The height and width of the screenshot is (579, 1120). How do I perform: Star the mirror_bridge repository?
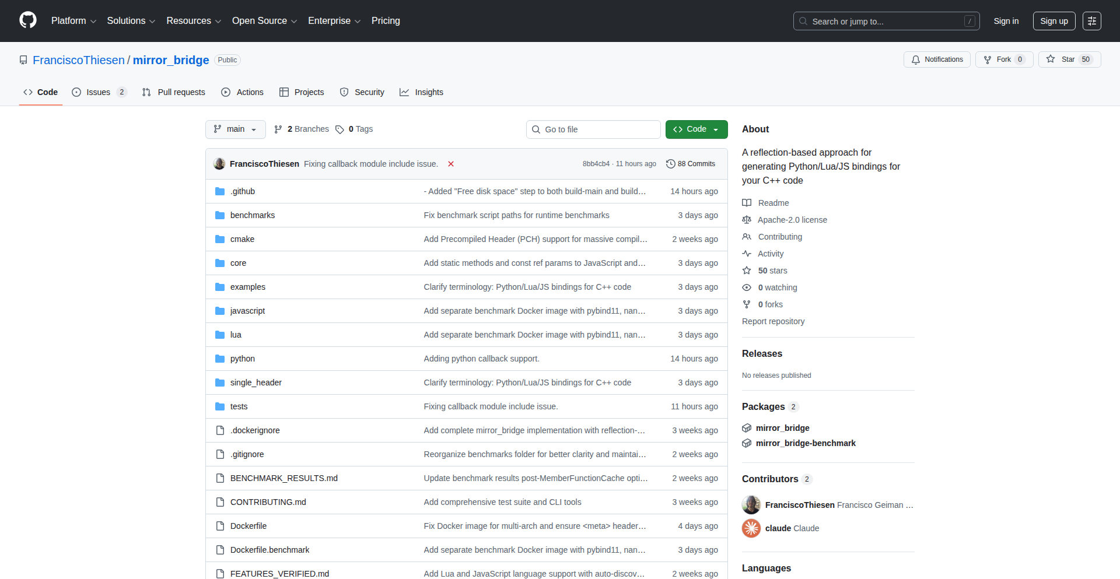1070,59
